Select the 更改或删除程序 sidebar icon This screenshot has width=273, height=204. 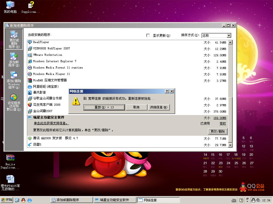coord(14,39)
